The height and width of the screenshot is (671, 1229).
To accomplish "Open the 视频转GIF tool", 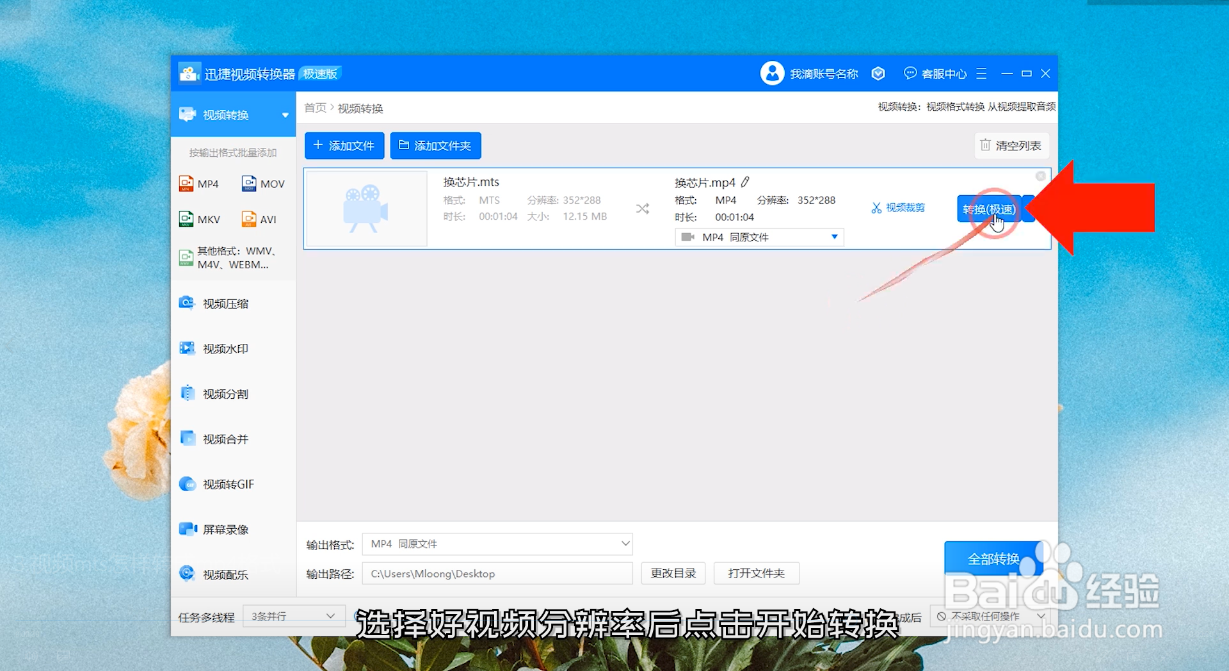I will [x=216, y=484].
